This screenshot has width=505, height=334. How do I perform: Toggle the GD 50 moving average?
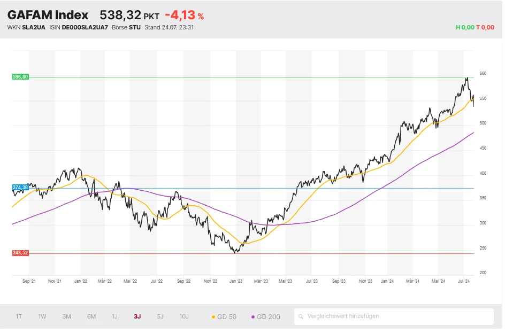224,316
